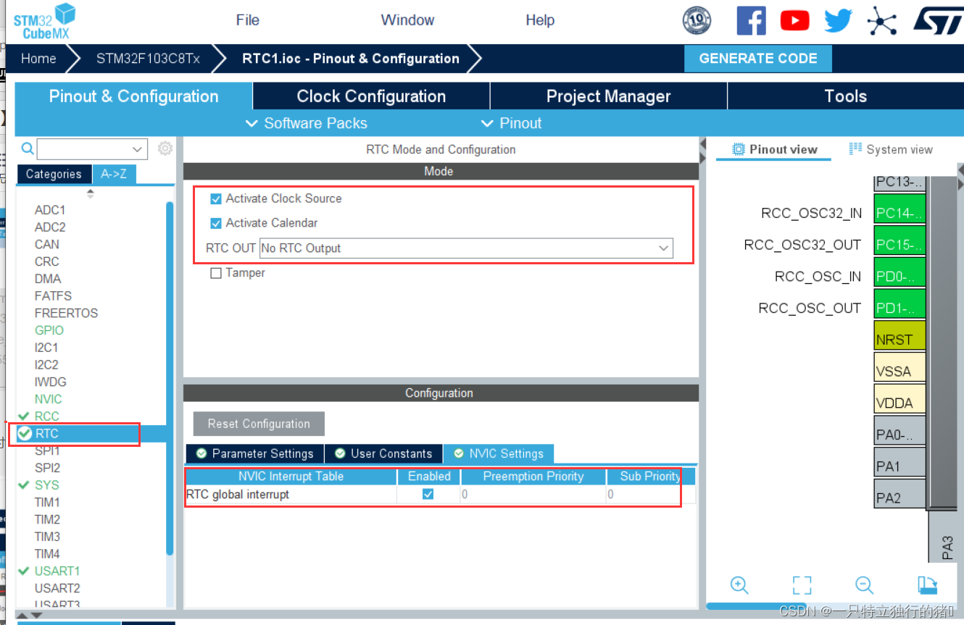Open the Parameter Settings tab
Image resolution: width=964 pixels, height=625 pixels.
pyautogui.click(x=254, y=453)
